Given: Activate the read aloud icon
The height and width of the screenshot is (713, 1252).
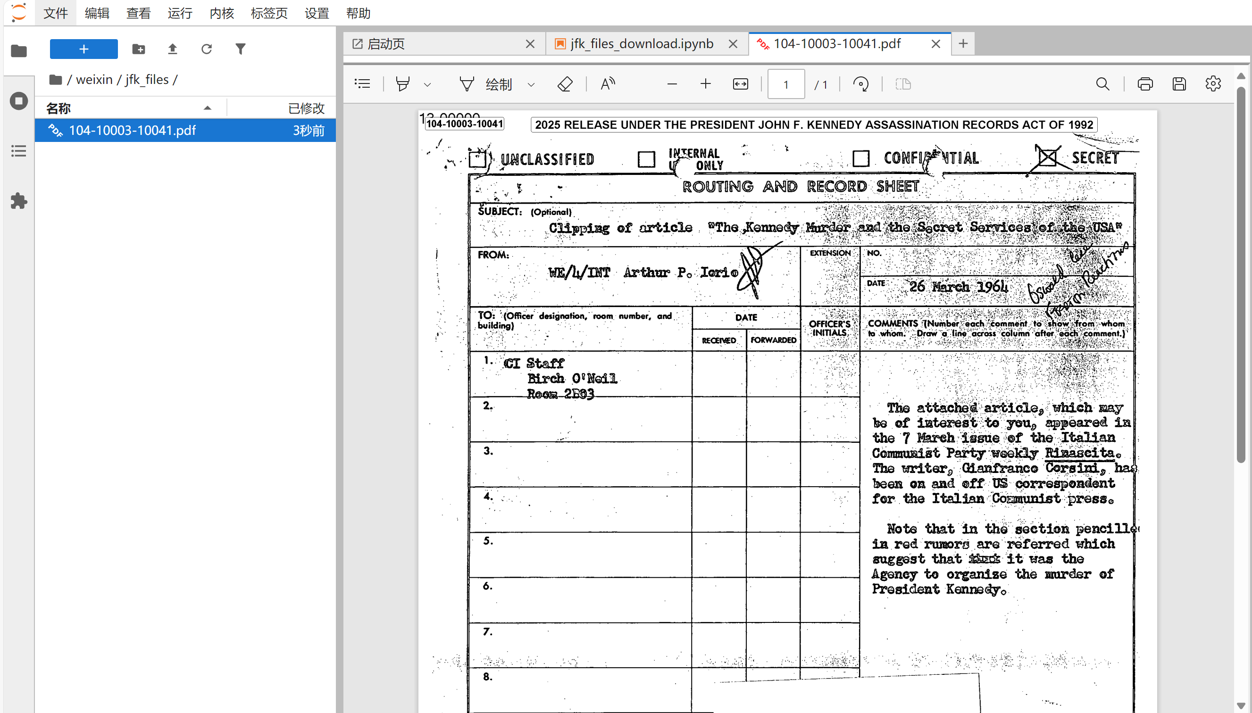Looking at the screenshot, I should (608, 84).
